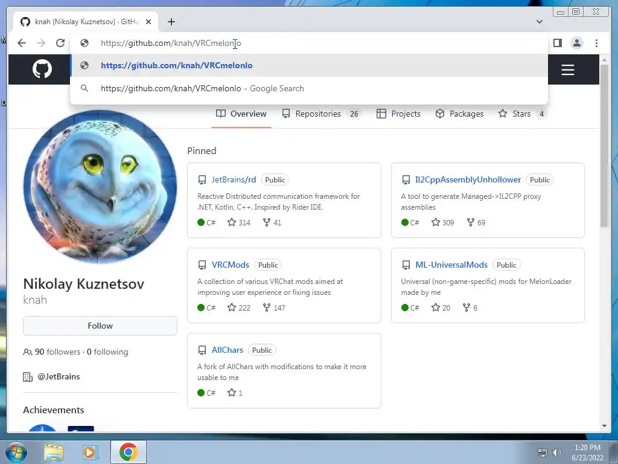Open the JetBrains/rd repository

click(234, 179)
